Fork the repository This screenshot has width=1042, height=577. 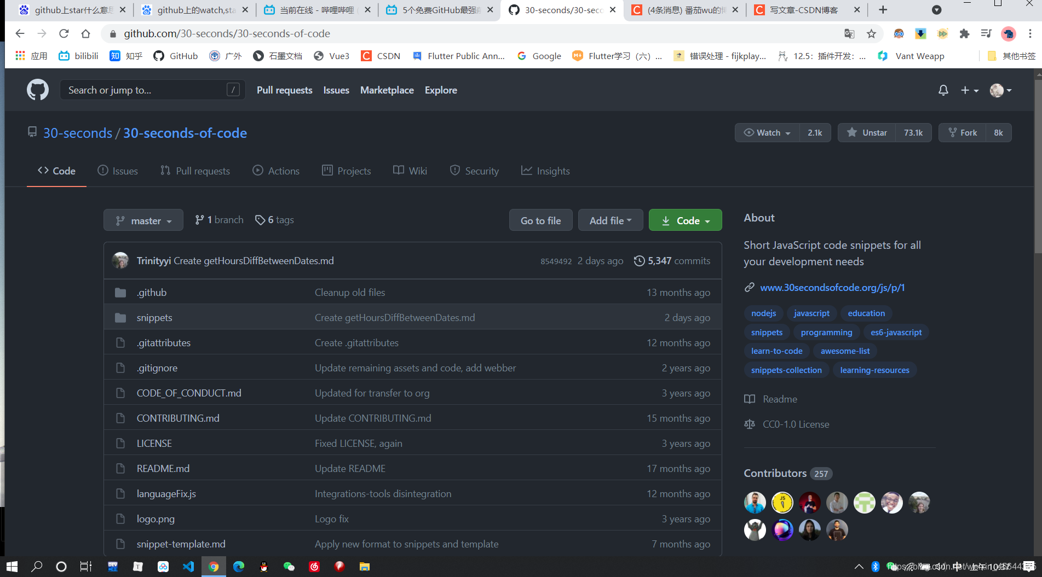[x=963, y=132]
